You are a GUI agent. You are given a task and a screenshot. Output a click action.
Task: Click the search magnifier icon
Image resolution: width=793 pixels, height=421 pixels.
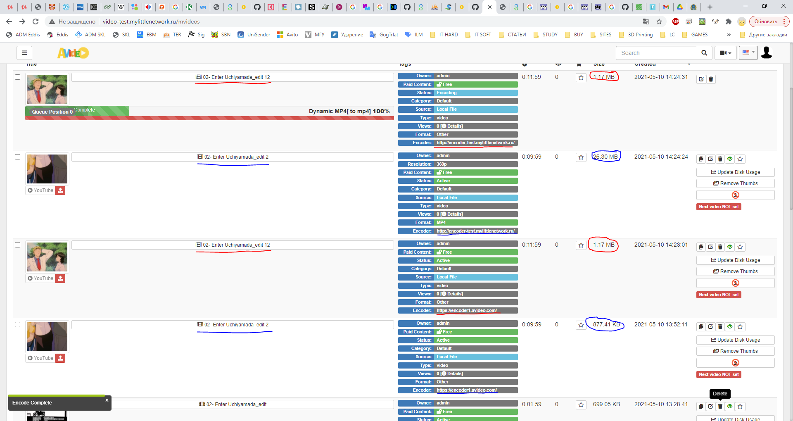[704, 53]
